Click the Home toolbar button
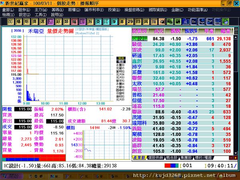This screenshot has width=240, height=180. (x=218, y=22)
